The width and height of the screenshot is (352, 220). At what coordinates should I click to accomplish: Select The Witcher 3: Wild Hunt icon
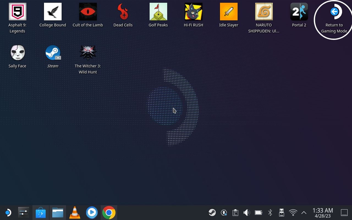(88, 53)
